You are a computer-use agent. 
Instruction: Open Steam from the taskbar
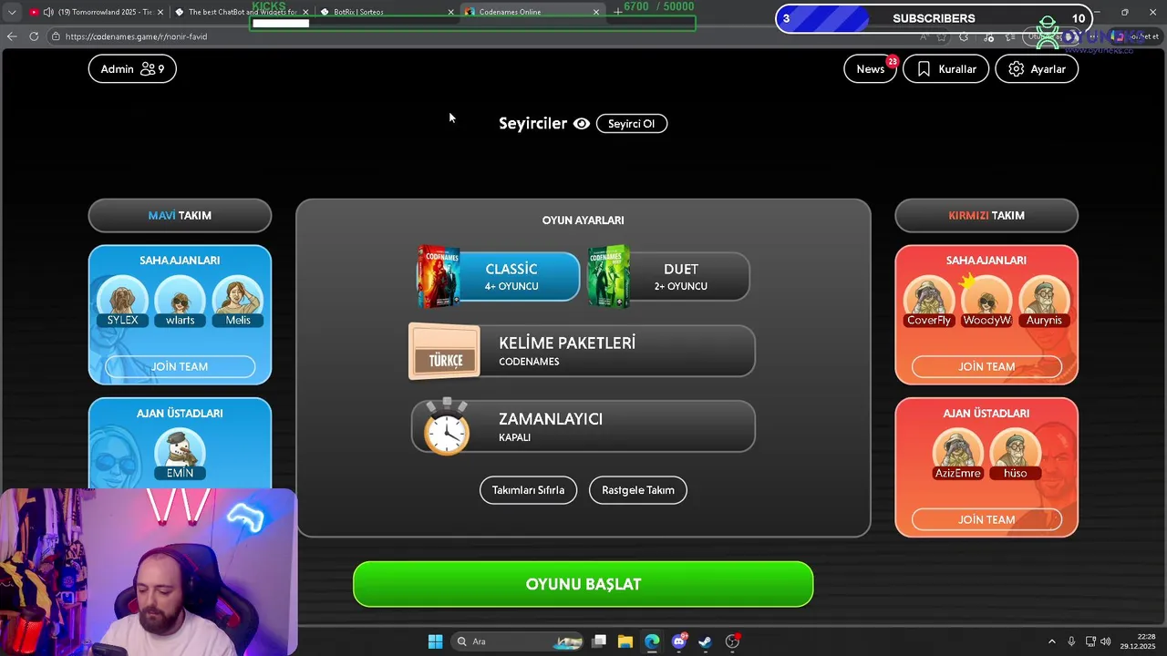pos(706,641)
